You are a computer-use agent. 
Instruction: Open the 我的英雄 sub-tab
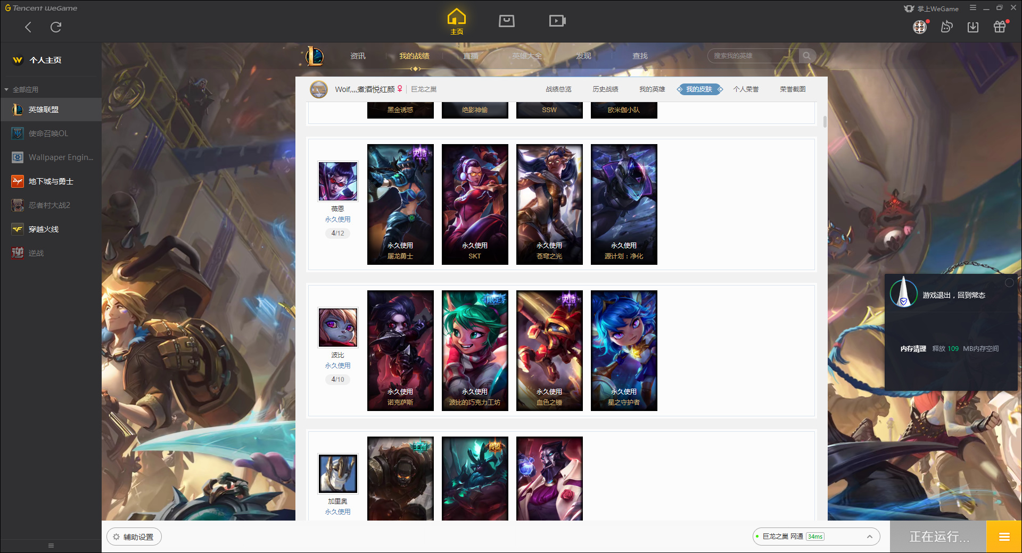click(x=652, y=89)
